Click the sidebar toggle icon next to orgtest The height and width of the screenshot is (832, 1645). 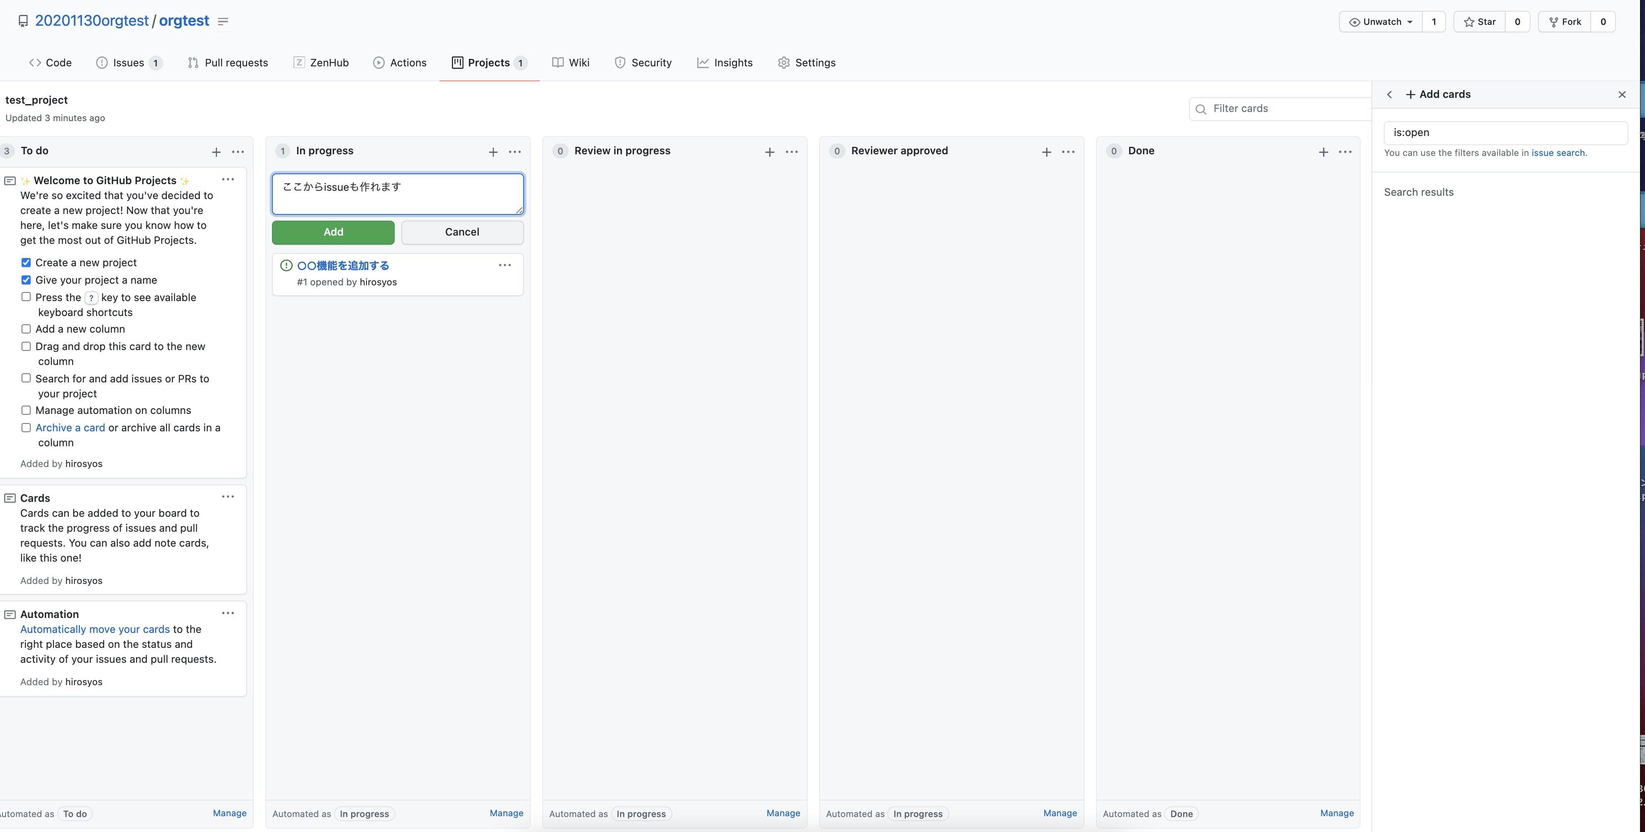click(222, 21)
